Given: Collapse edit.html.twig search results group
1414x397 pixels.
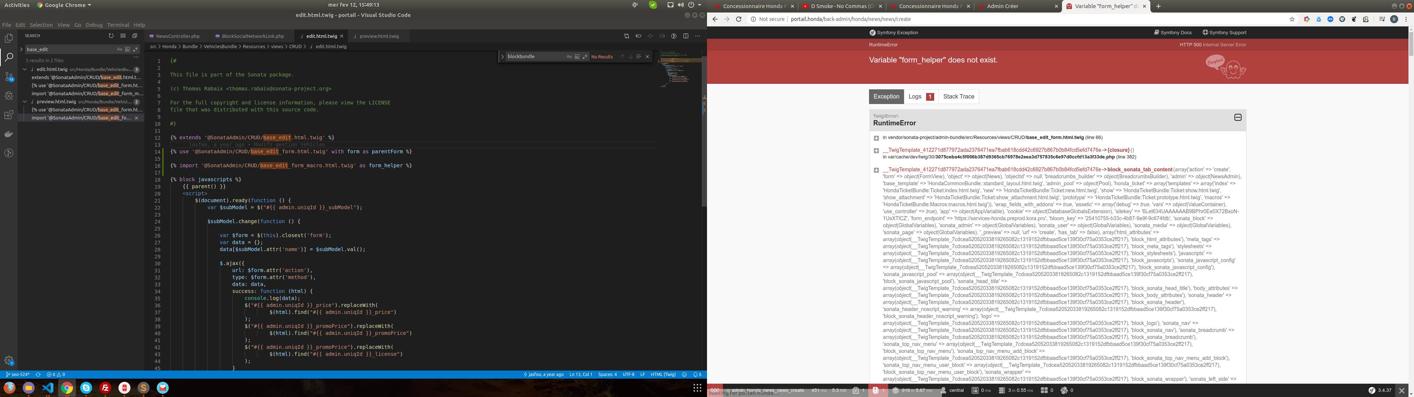Looking at the screenshot, I should click(25, 69).
